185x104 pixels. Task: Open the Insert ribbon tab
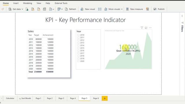[x=16, y=3]
